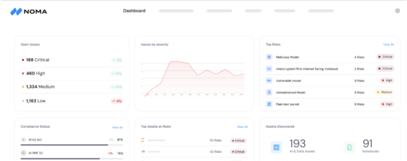Select the 1,163 Low issues row
This screenshot has width=407, height=161.
72,101
